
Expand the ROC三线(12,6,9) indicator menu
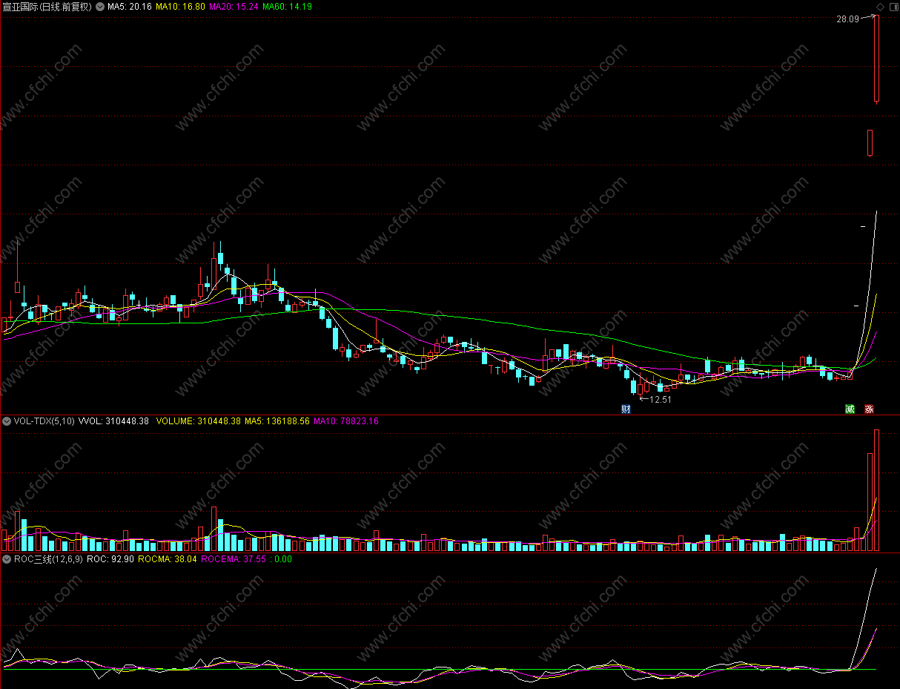7,559
